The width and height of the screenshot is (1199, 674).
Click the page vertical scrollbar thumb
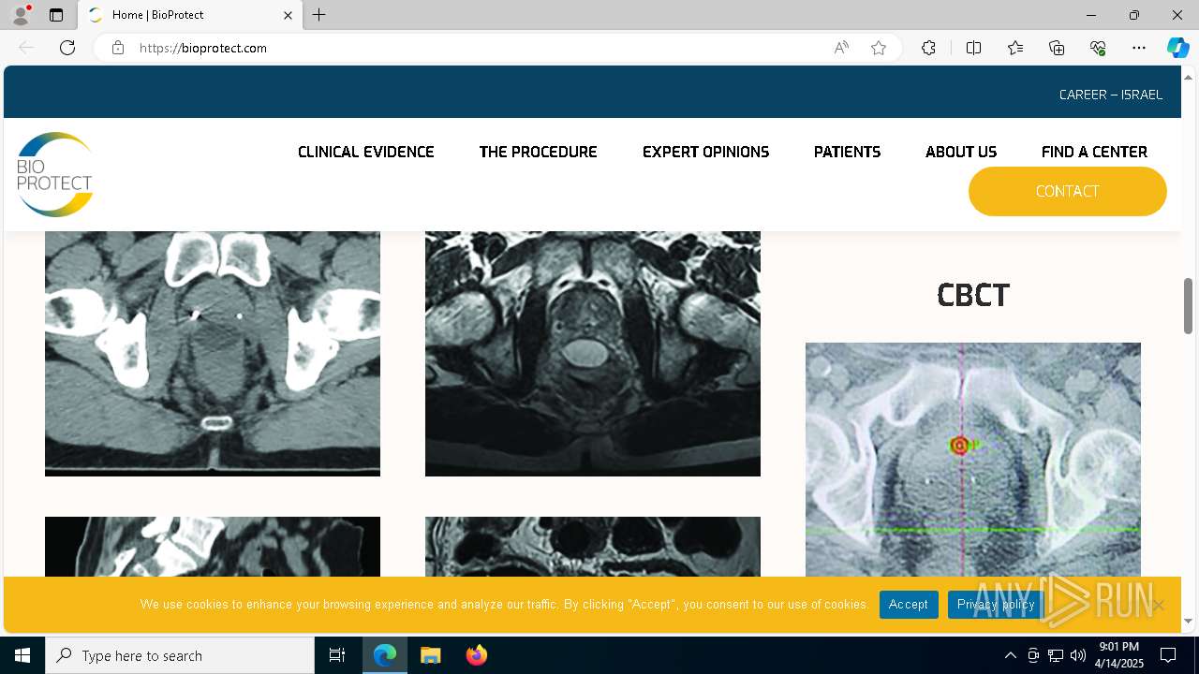point(1188,306)
